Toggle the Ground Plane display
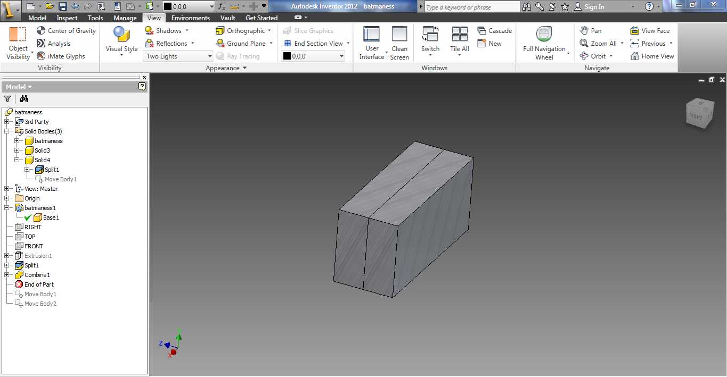Viewport: 727px width, 377px height. [240, 43]
